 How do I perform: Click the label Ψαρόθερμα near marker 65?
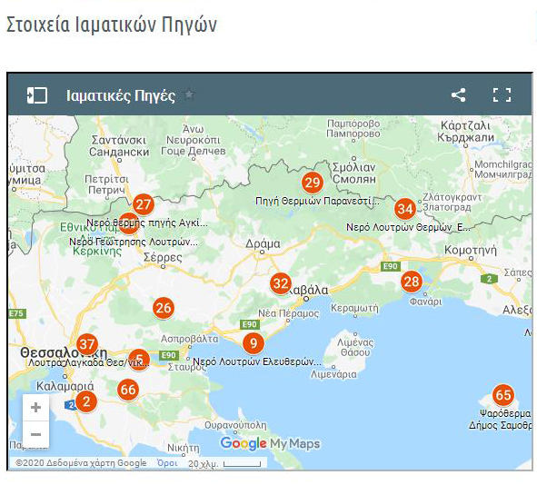pyautogui.click(x=505, y=413)
